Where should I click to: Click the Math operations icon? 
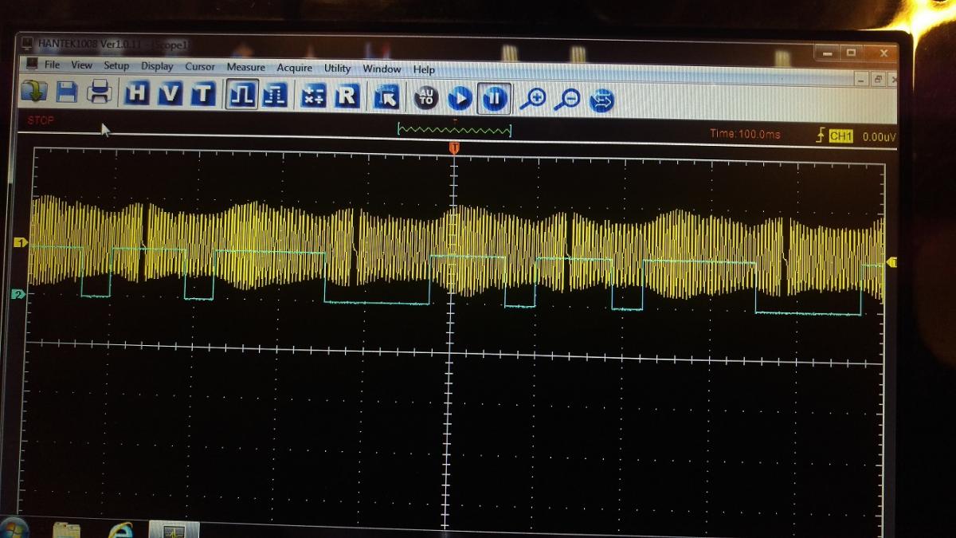pos(314,96)
